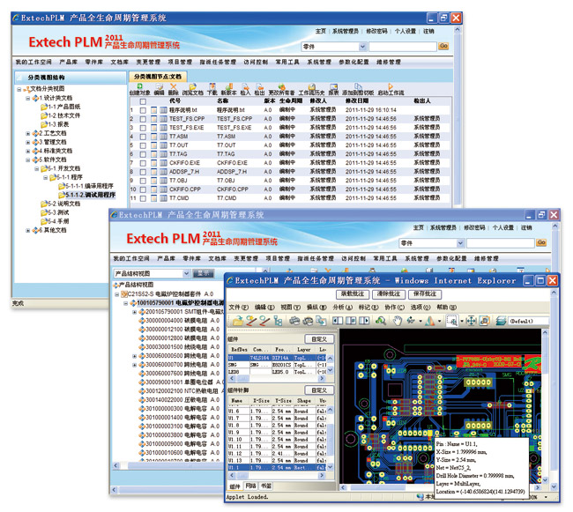Click the component list horizontal scrollbar in PCB viewer
Image resolution: width=573 pixels, height=512 pixels.
coord(278,378)
